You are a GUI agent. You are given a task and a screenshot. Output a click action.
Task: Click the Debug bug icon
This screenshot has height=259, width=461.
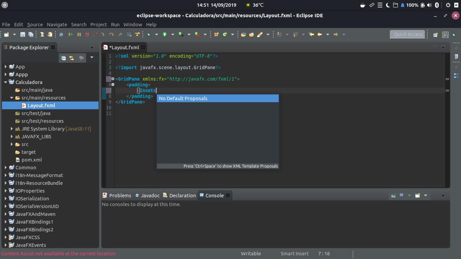pyautogui.click(x=148, y=34)
